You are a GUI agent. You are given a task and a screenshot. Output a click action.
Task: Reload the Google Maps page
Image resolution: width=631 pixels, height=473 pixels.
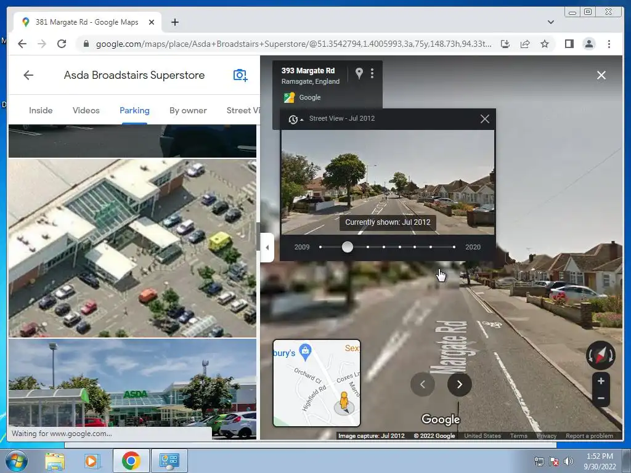tap(62, 44)
